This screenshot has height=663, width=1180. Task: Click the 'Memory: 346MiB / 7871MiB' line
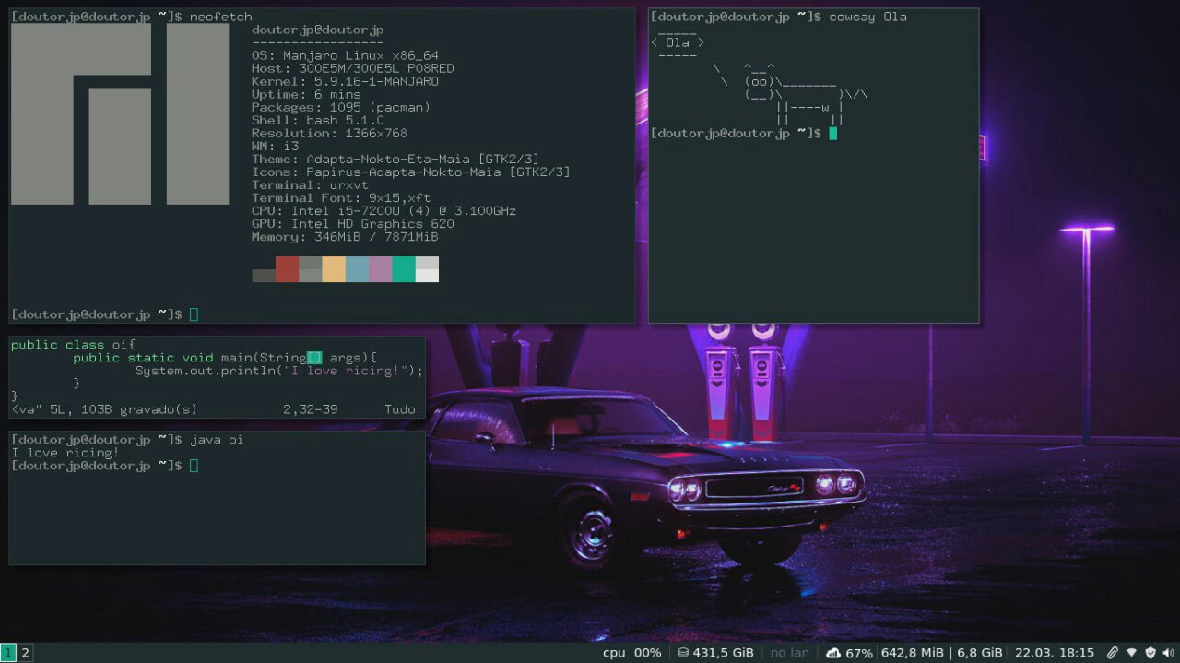point(345,236)
